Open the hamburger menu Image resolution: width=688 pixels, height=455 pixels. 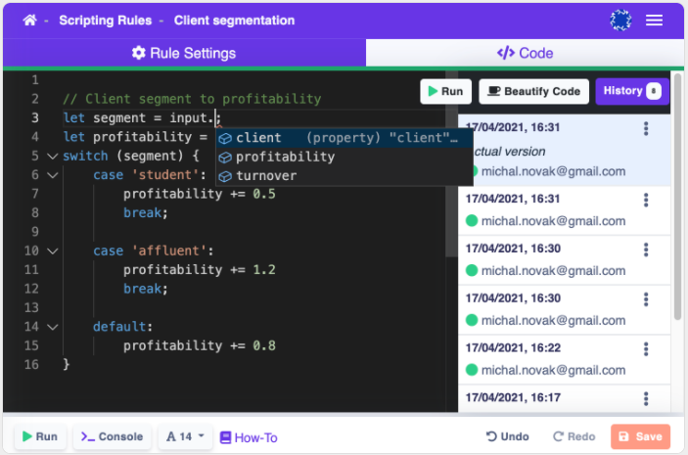[654, 21]
